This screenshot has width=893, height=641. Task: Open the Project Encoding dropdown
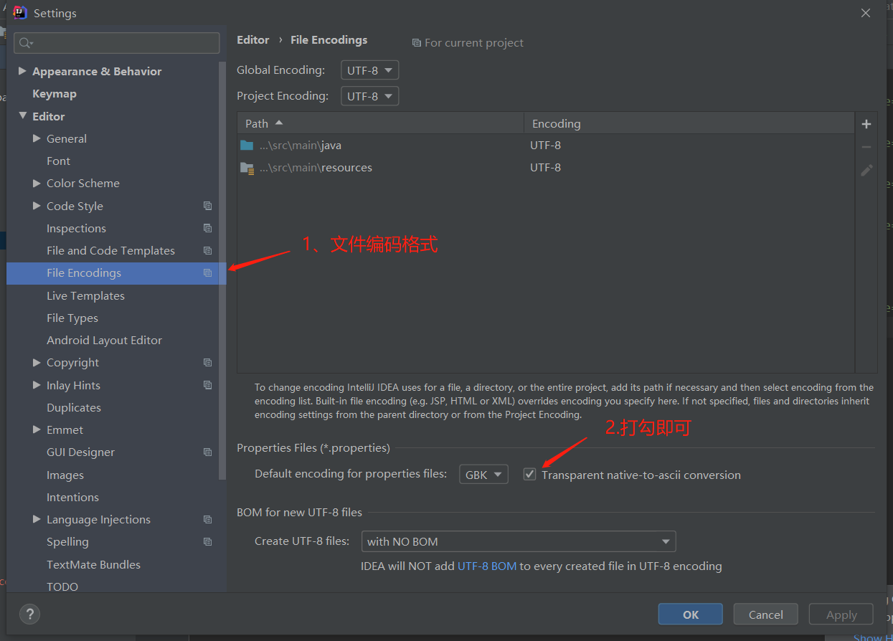pos(369,96)
